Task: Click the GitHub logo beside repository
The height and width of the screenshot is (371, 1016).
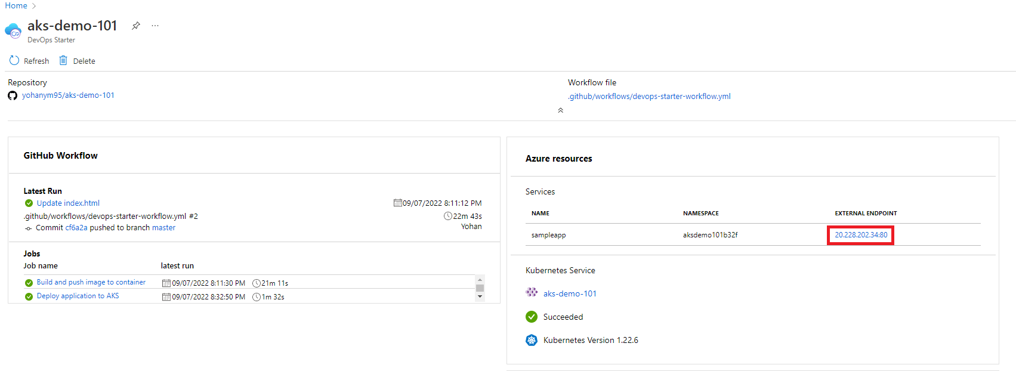Action: pos(13,95)
